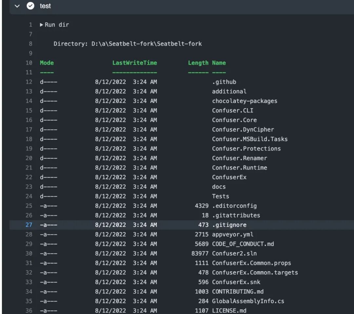This screenshot has height=314, width=354.
Task: Click the Name column header
Action: [x=219, y=63]
